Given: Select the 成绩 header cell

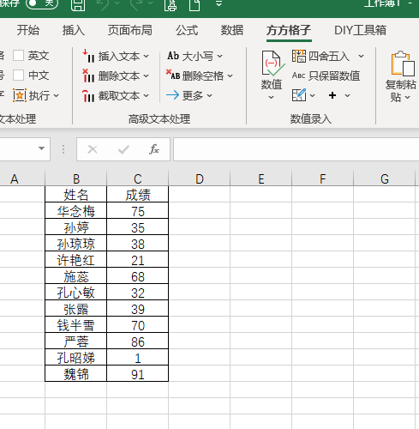Looking at the screenshot, I should [138, 195].
